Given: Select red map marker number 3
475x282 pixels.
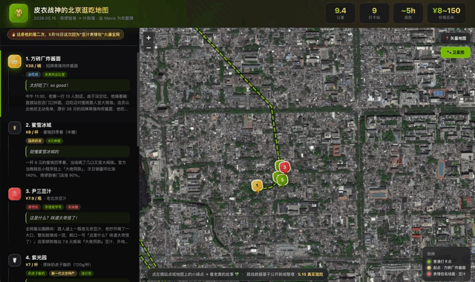Looking at the screenshot, I should 284,167.
